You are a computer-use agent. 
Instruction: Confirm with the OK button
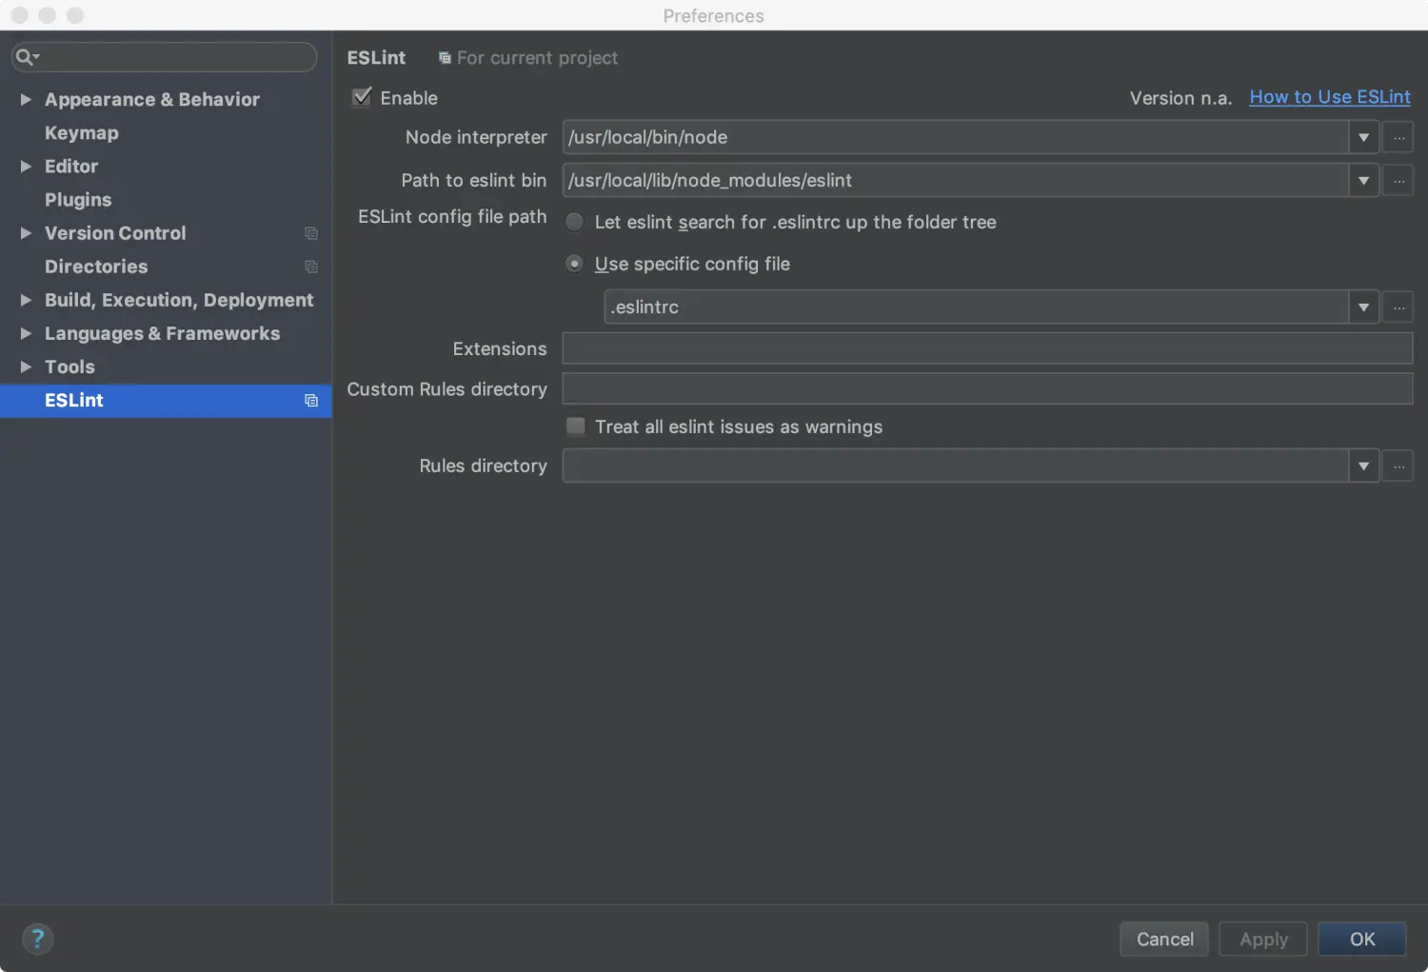pyautogui.click(x=1362, y=939)
